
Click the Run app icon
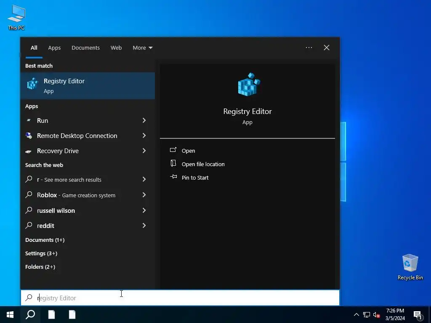point(29,120)
